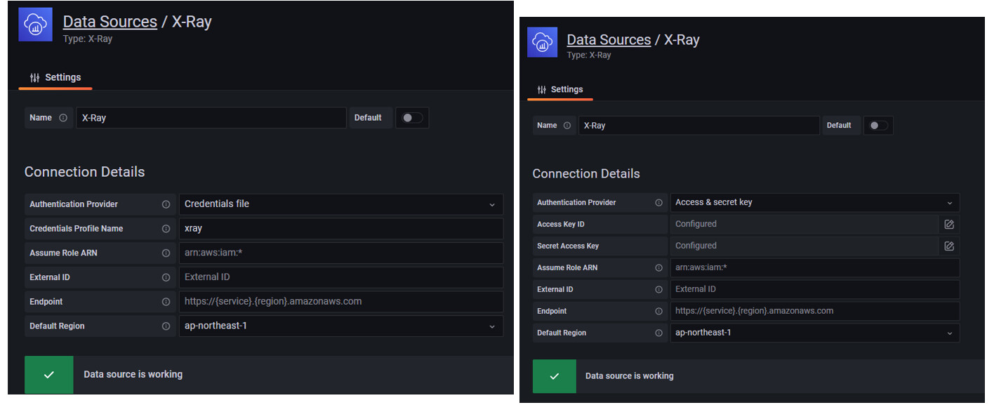Click the Configured Secret Access Key field

804,246
